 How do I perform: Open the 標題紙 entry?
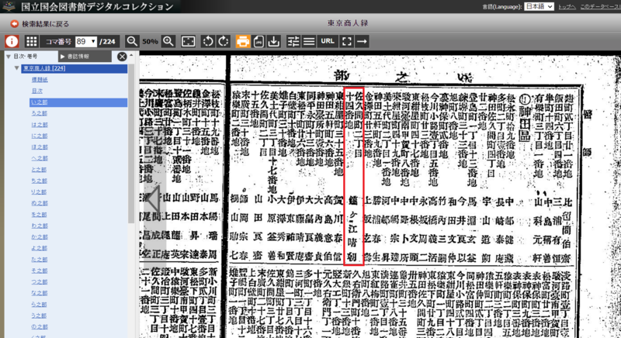(40, 79)
